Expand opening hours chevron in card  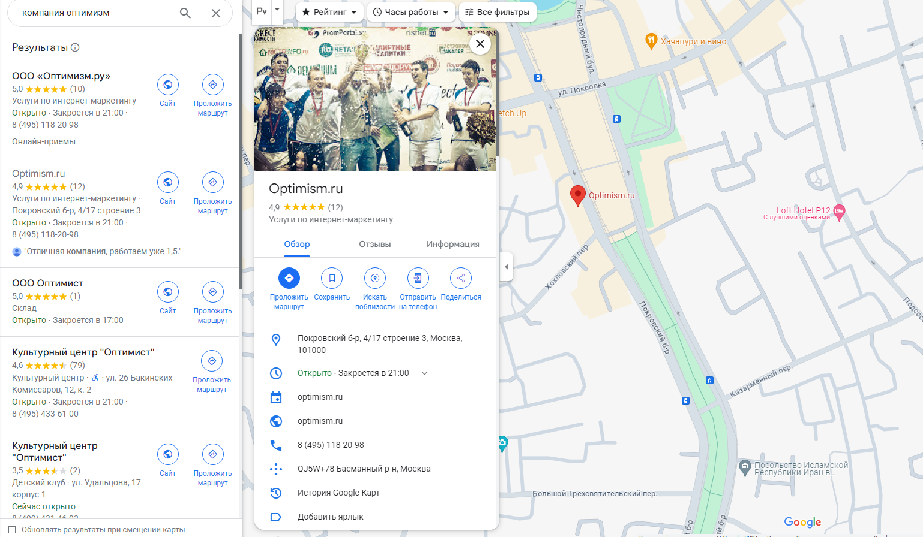point(424,373)
